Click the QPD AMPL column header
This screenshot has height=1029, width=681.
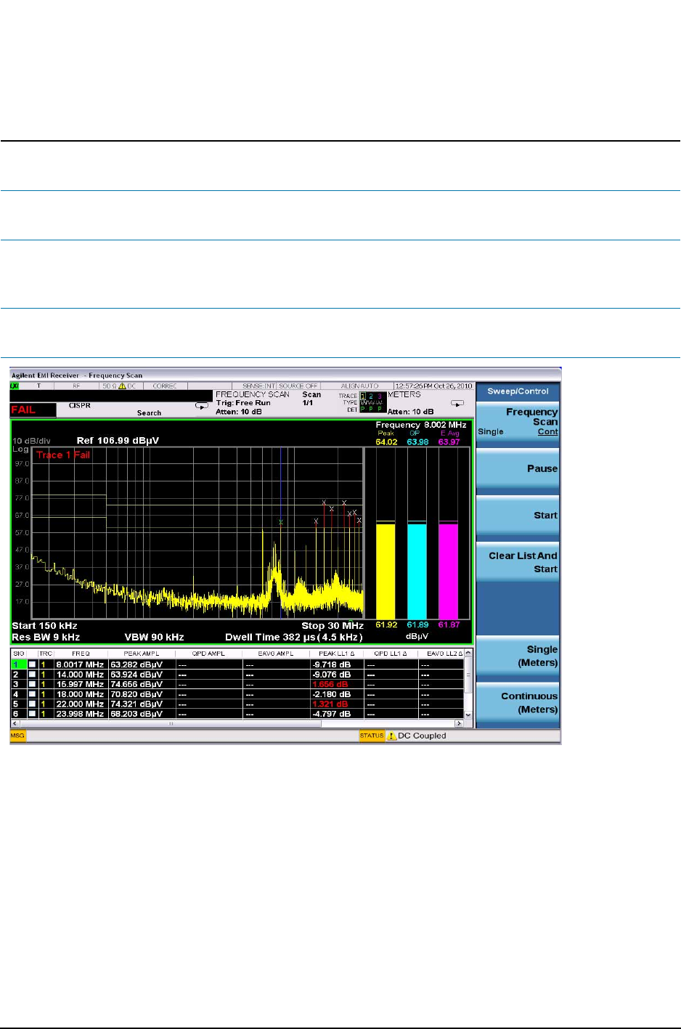(209, 654)
